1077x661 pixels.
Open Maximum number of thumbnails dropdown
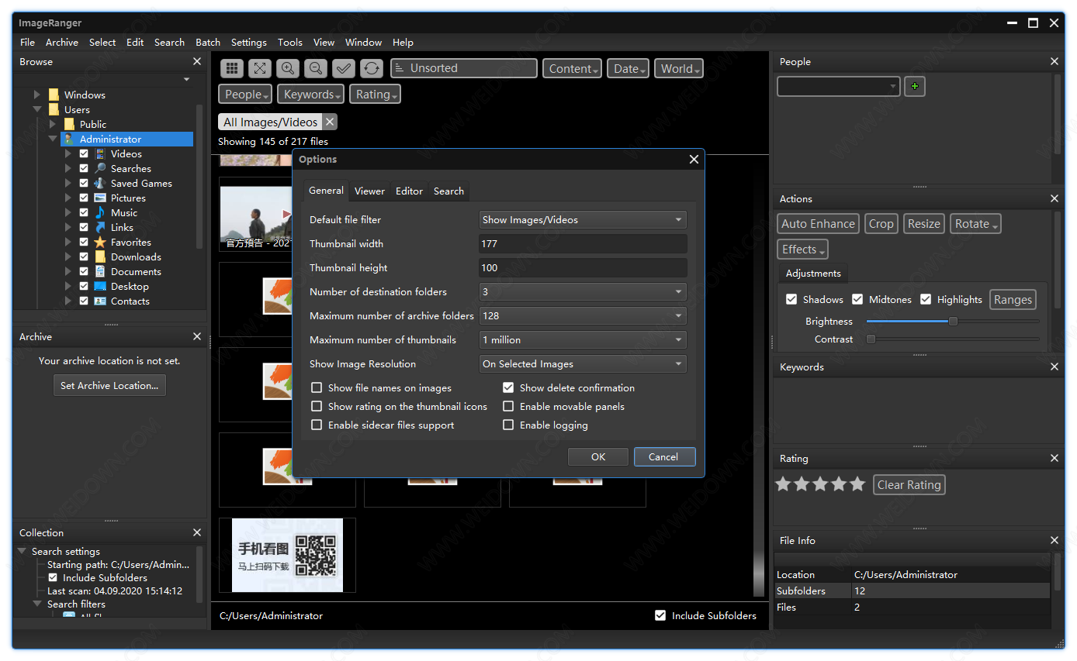(583, 340)
